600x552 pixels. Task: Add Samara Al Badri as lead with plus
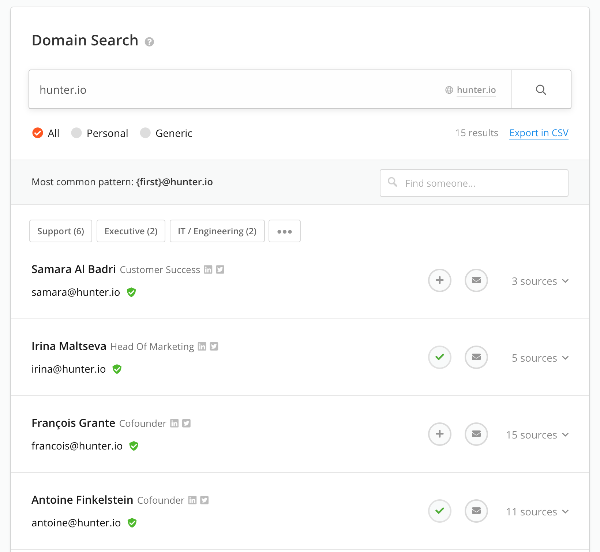[x=440, y=280]
